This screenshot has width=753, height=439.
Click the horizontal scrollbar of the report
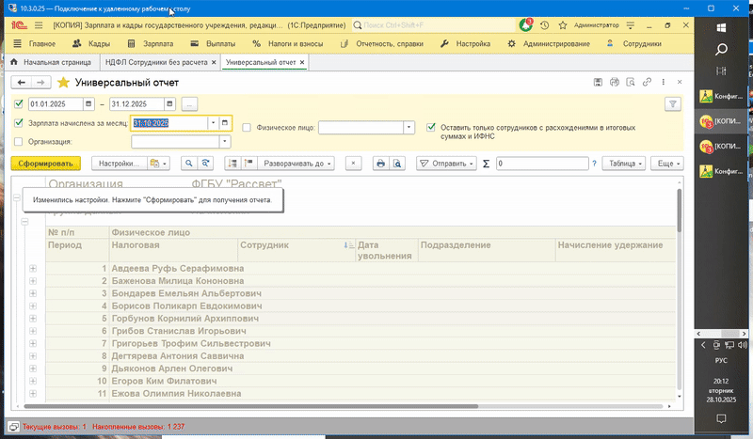[x=250, y=406]
